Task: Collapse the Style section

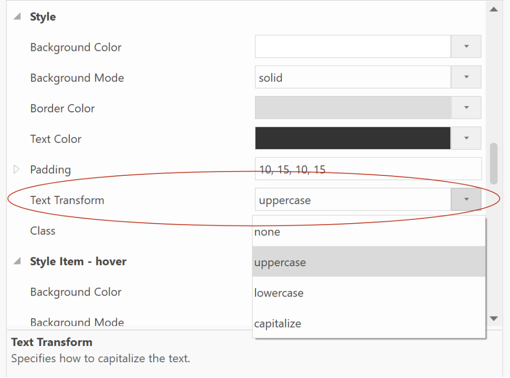Action: point(17,17)
